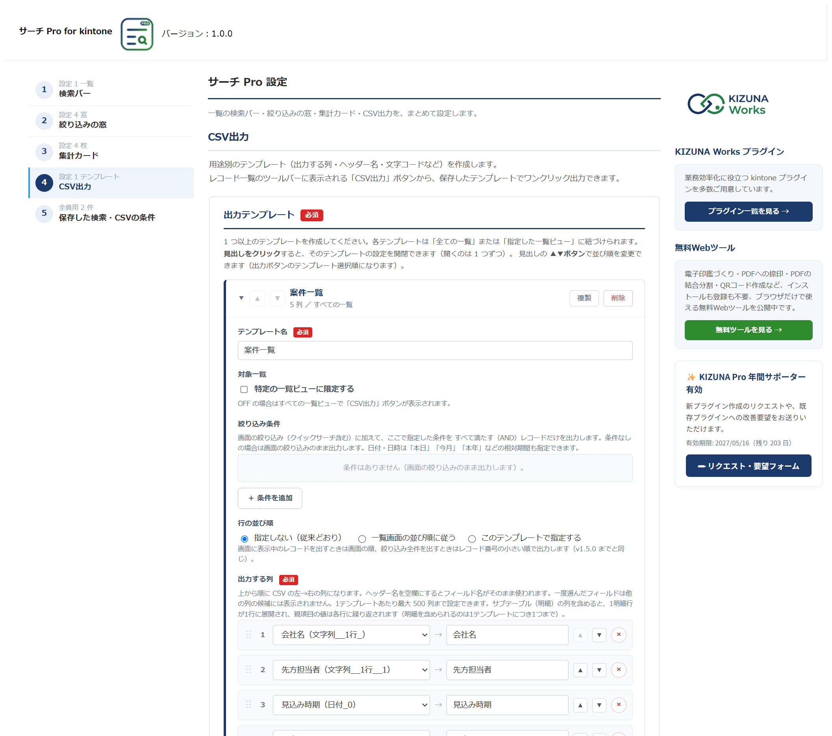Grab the drag handle of column row 1

(x=248, y=635)
